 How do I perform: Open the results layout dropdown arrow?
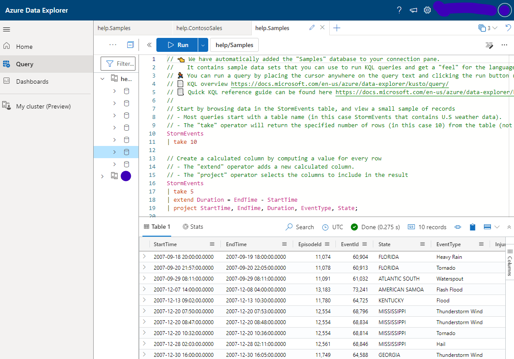point(497,227)
